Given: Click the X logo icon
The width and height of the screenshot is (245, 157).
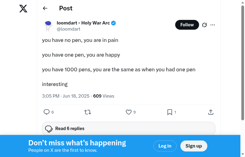Looking at the screenshot, I should (23, 9).
